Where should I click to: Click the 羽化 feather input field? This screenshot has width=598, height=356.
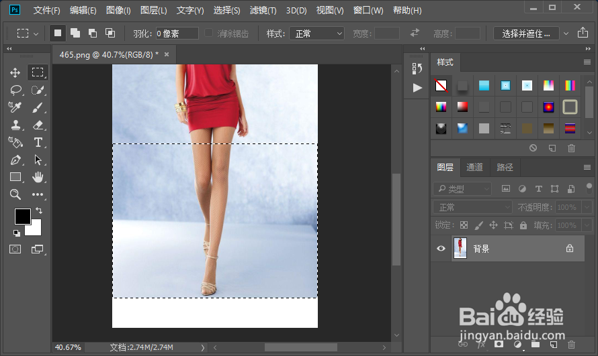pos(177,33)
